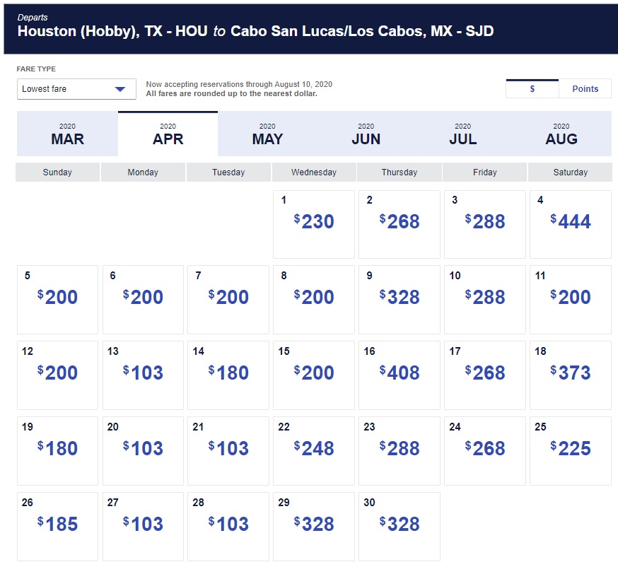Switch fare display to dollars
The image size is (618, 562).
pos(532,89)
